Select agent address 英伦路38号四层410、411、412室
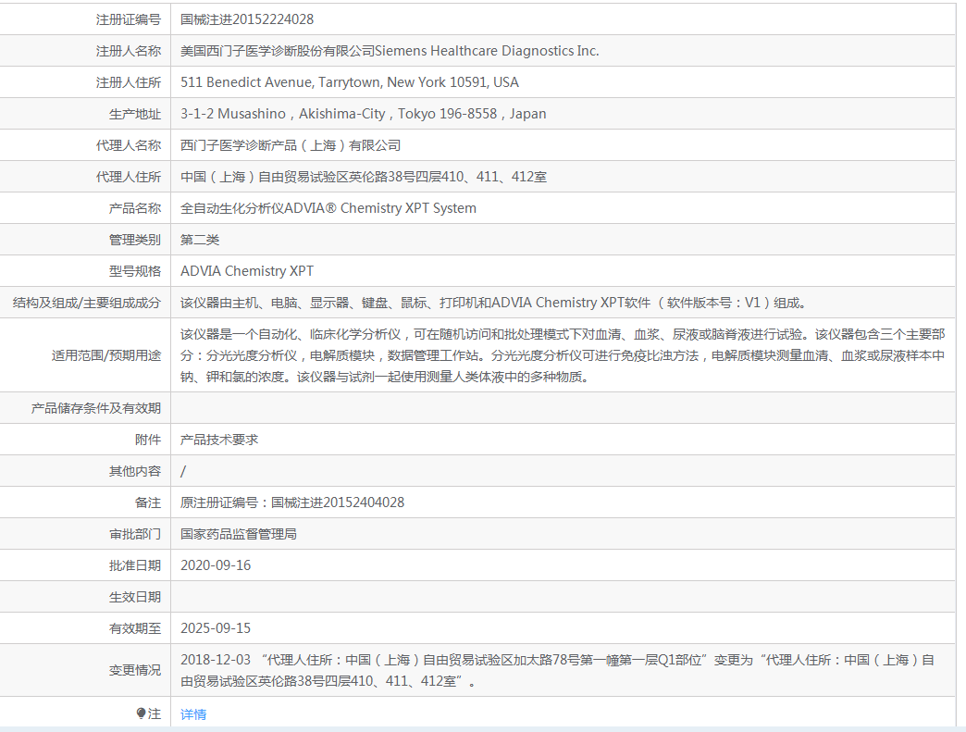 (364, 177)
